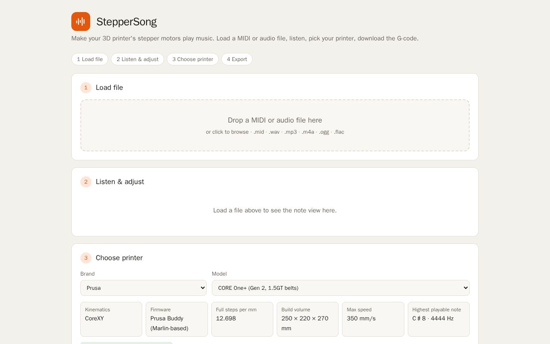Open the Brand dropdown showing Prusa
This screenshot has height=344, width=550.
click(144, 288)
